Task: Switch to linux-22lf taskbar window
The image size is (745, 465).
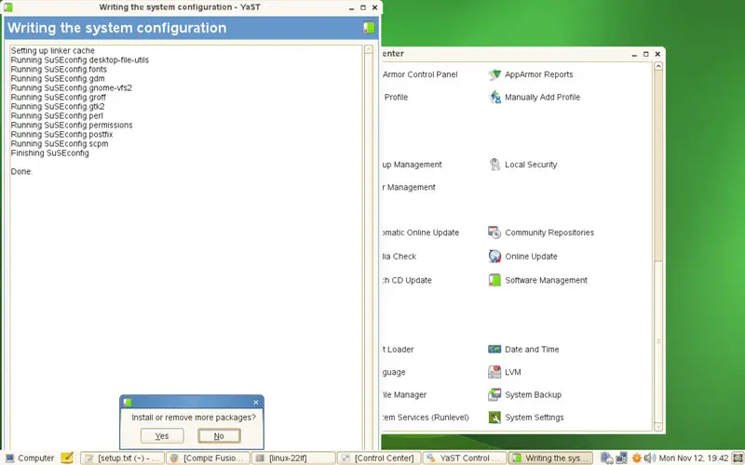Action: (293, 458)
